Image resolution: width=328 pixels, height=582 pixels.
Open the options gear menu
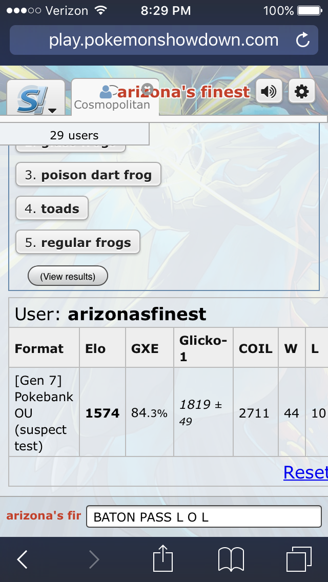(302, 92)
